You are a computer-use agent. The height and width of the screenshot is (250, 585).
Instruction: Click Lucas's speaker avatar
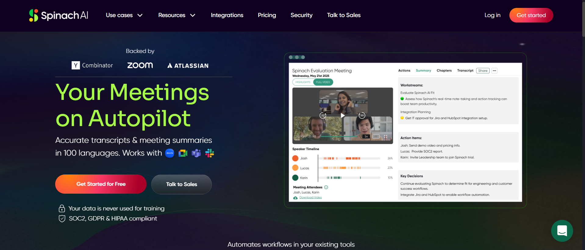click(x=295, y=168)
